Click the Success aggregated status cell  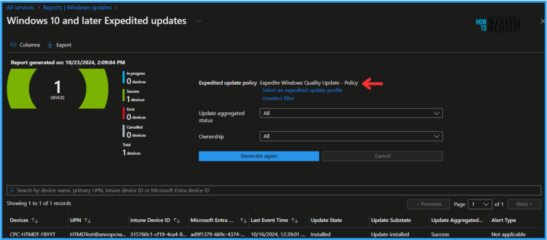[x=440, y=235]
